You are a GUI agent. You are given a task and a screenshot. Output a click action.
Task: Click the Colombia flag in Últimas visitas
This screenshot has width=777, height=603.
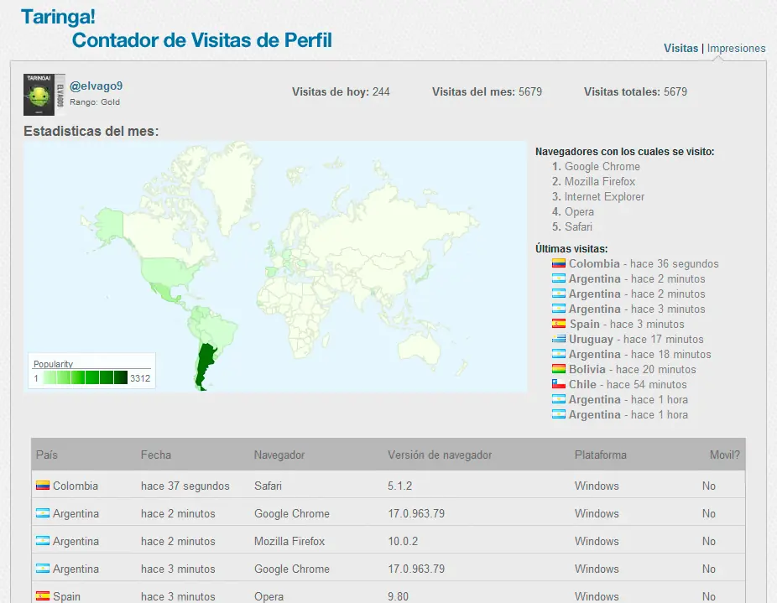559,263
